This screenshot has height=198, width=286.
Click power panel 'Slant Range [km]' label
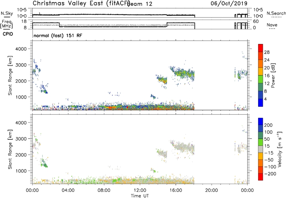pos(10,75)
